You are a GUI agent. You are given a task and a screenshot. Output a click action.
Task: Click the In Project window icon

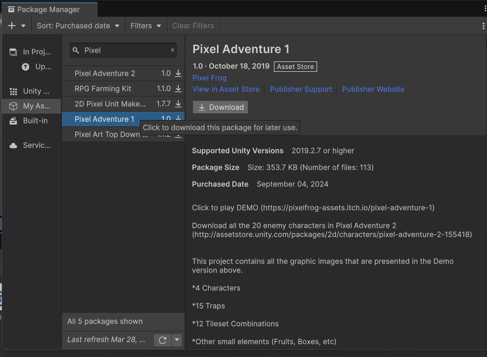pyautogui.click(x=13, y=52)
